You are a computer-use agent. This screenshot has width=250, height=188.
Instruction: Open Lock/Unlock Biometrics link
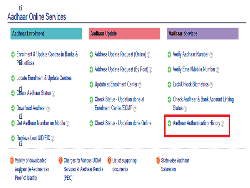(x=191, y=84)
